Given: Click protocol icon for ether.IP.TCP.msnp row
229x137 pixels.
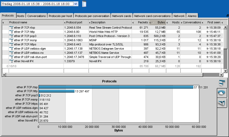Looking at the screenshot, I should tap(11, 40).
